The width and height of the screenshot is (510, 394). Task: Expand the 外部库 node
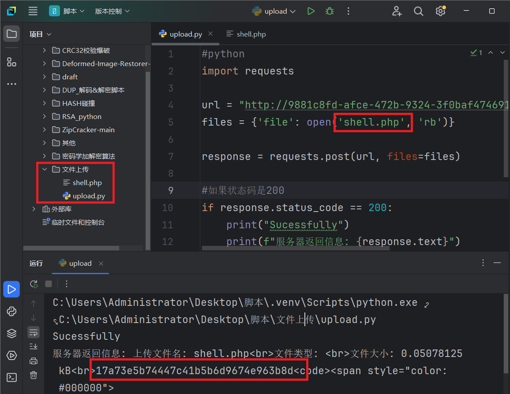pos(34,209)
